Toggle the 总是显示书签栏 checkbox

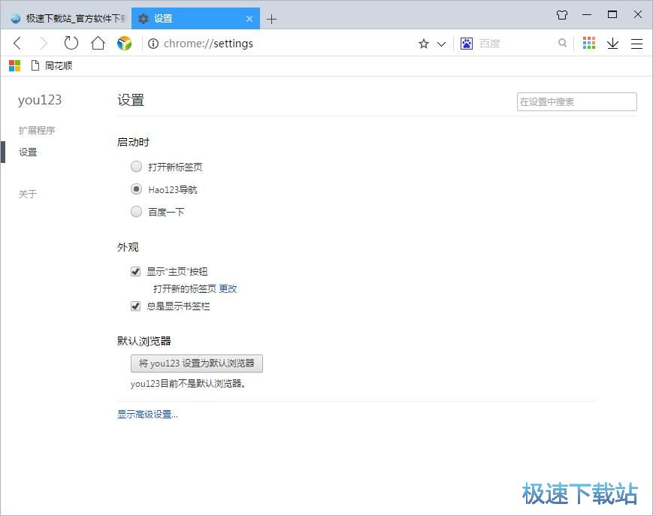pyautogui.click(x=135, y=306)
